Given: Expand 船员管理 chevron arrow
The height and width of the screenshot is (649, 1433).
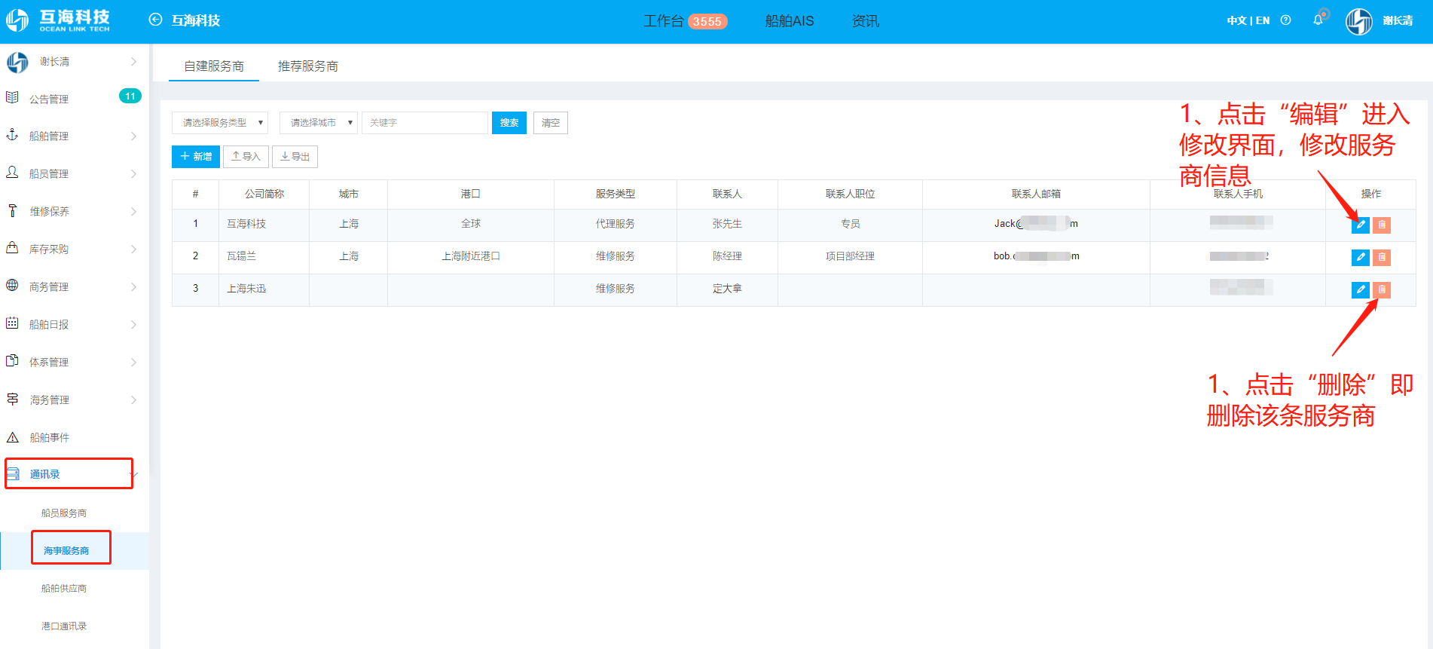Looking at the screenshot, I should click(133, 174).
